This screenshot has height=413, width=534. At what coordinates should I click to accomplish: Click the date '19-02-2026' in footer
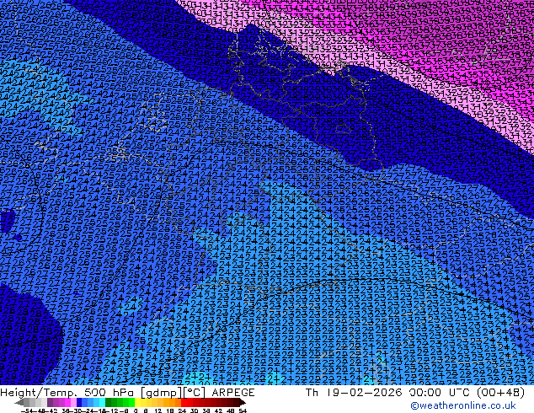364,393
